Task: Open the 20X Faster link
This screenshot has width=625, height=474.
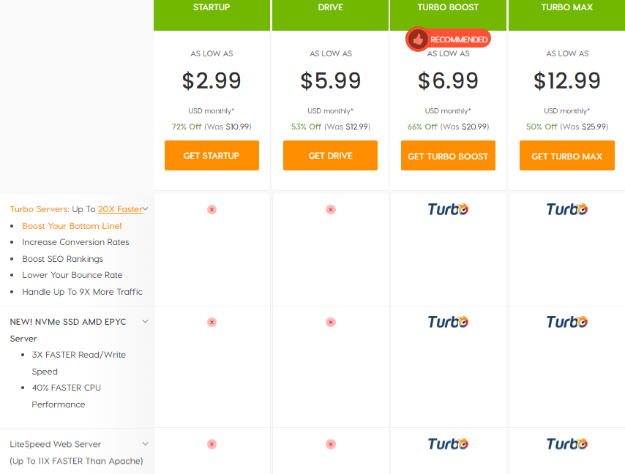Action: click(120, 209)
